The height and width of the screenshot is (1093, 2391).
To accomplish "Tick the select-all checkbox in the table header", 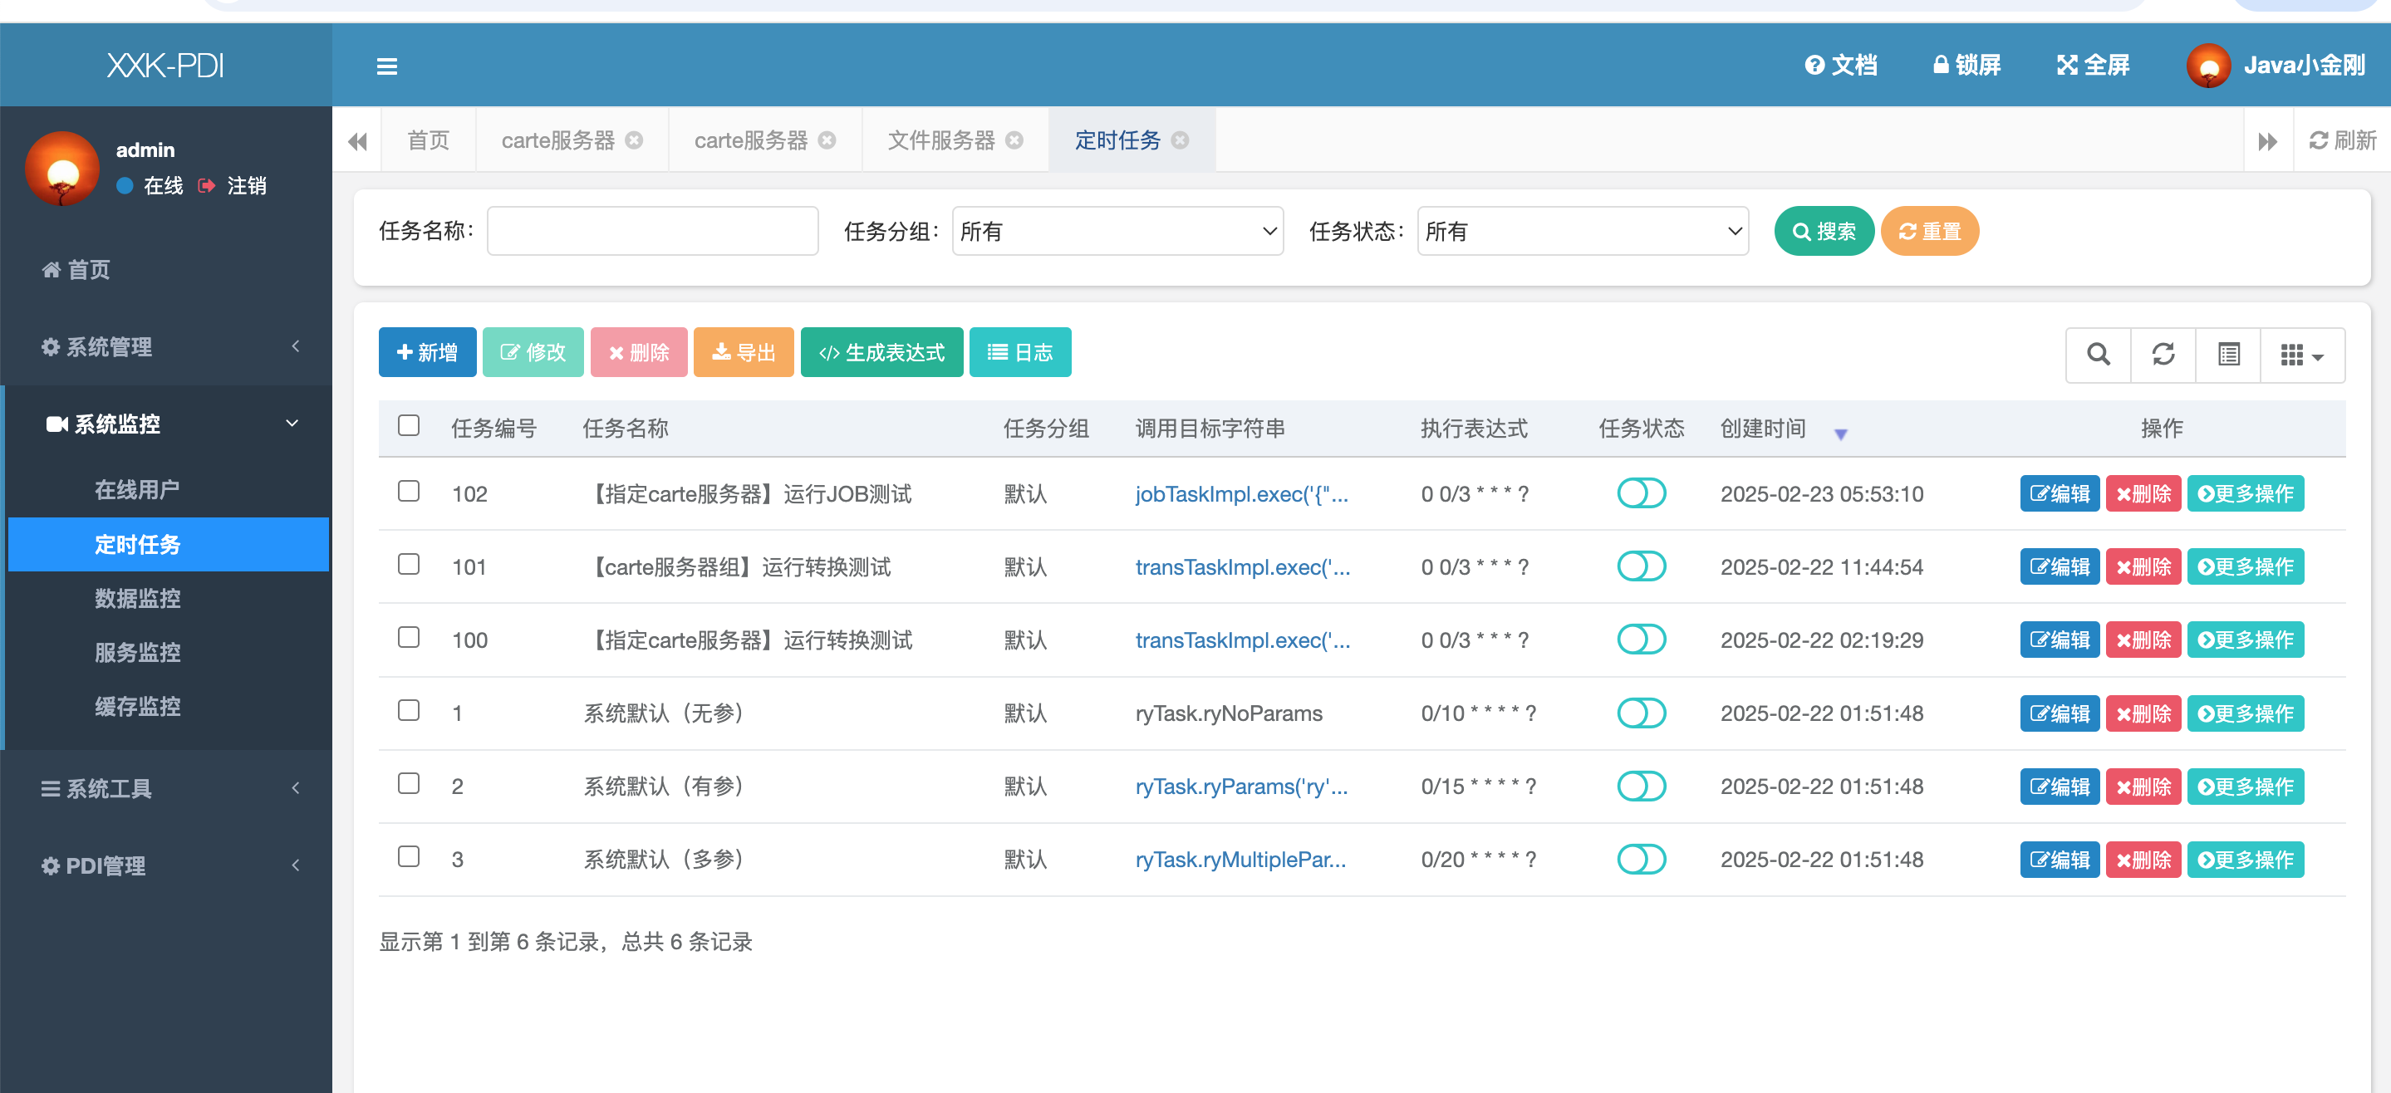I will coord(409,426).
